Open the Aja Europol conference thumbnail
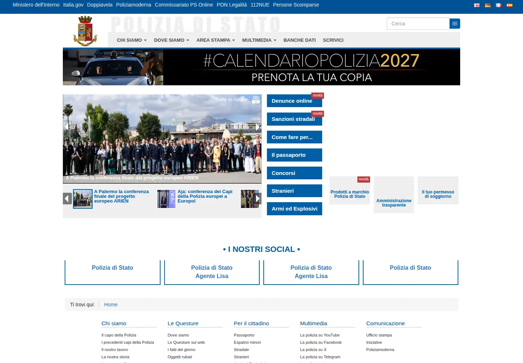This screenshot has width=523, height=363. 166,199
